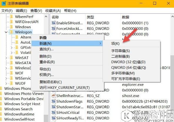The image size is (174, 122).
Task: Expand the WSServic tree node
Action: (x=6, y=78)
